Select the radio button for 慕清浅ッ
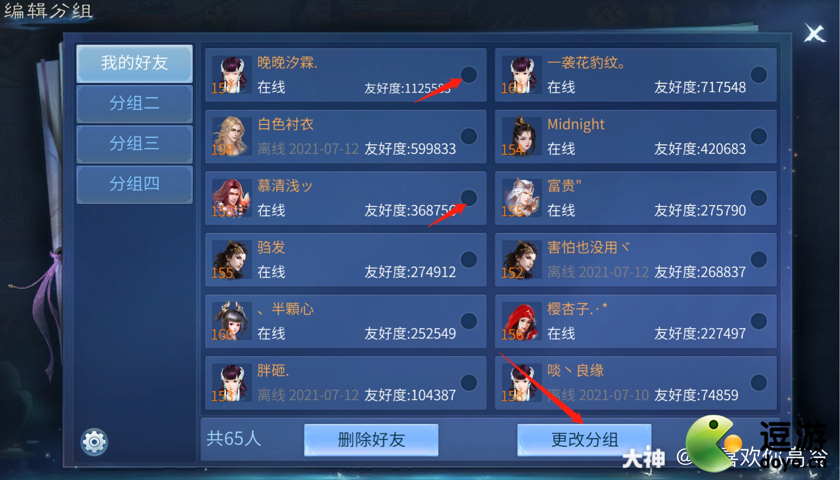 469,198
